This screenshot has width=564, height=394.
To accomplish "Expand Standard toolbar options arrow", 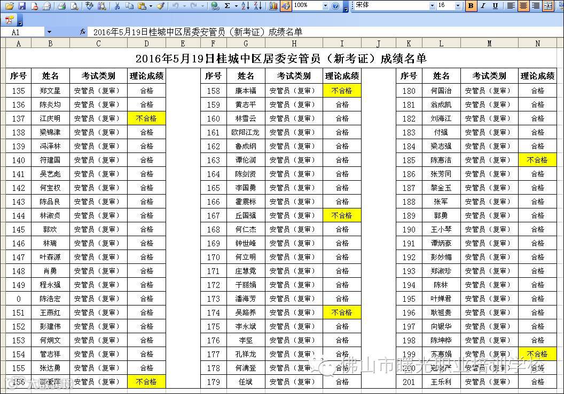I will coord(346,8).
